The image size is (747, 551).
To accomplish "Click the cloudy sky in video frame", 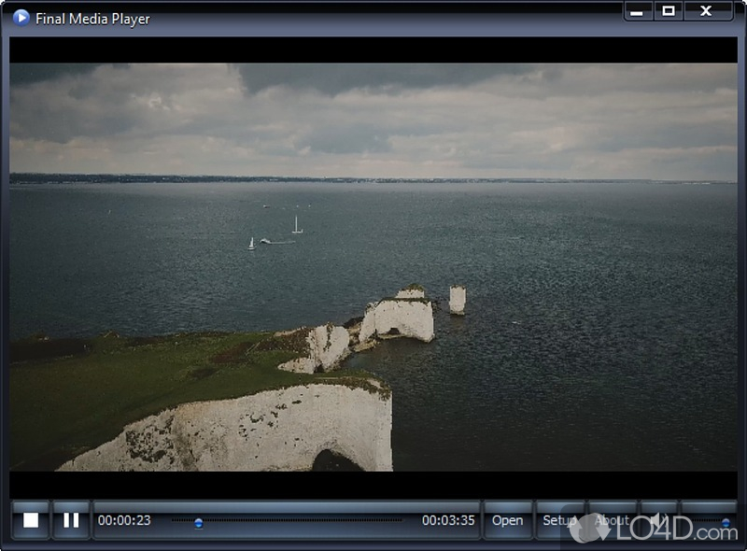I will click(373, 112).
